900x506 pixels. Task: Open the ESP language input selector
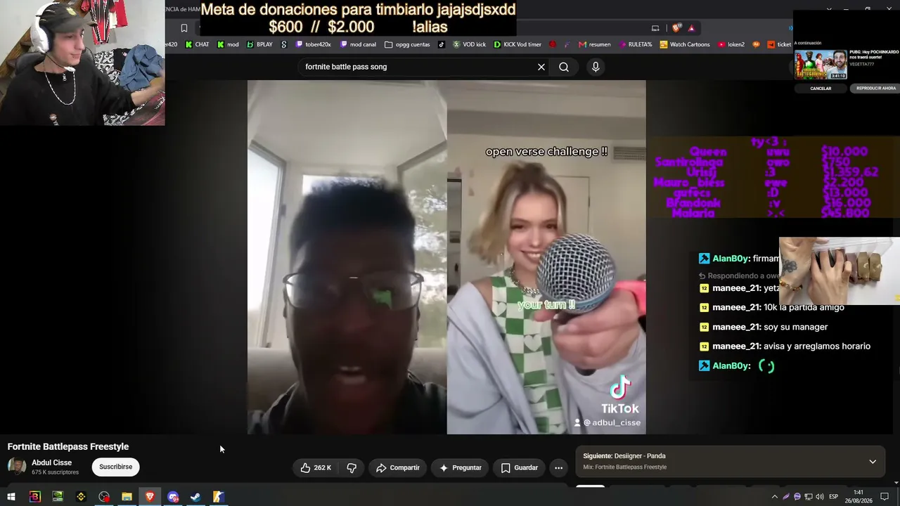click(x=833, y=497)
